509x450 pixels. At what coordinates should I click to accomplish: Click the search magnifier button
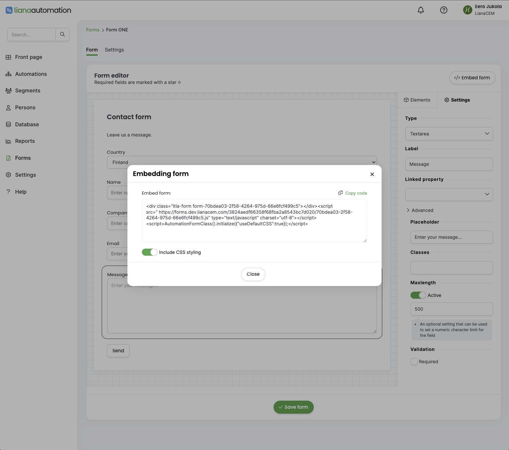click(62, 35)
